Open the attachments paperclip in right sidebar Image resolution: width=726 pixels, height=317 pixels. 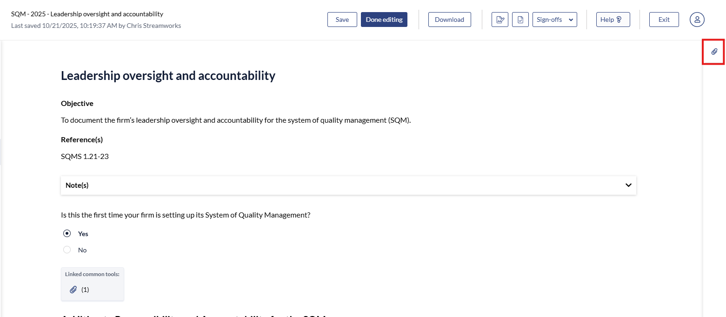[714, 52]
